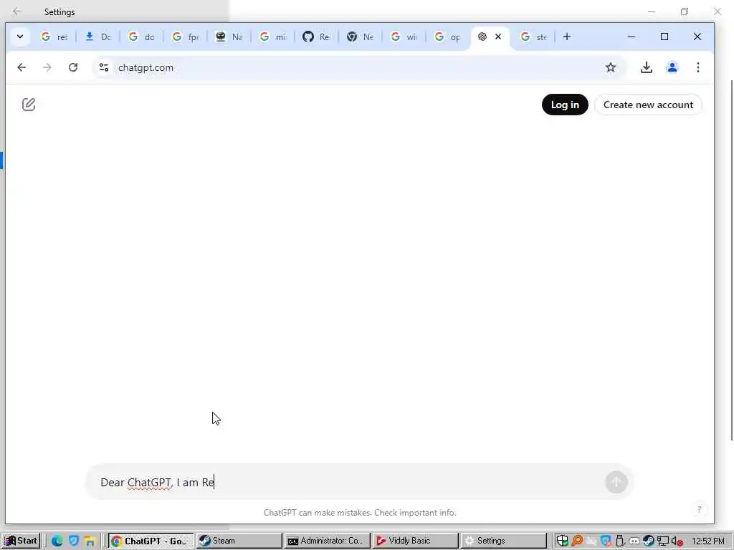Switch to the 'mi' Google tab
Screen dimensions: 734x550
pos(273,37)
